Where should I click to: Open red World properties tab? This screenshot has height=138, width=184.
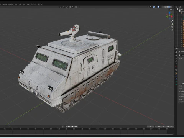pyautogui.click(x=176, y=66)
